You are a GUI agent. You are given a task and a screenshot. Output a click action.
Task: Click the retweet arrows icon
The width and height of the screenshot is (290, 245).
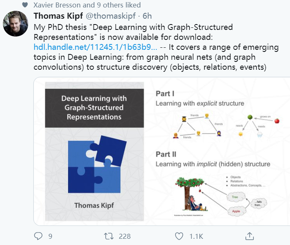pyautogui.click(x=109, y=236)
